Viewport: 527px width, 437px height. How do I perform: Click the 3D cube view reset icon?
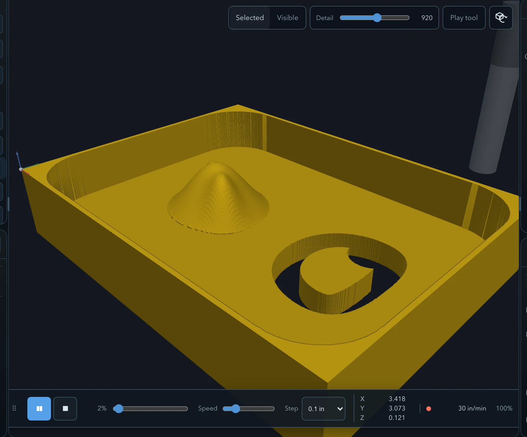501,18
